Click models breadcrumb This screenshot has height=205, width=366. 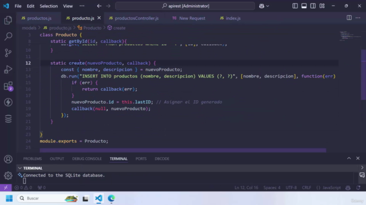[29, 28]
